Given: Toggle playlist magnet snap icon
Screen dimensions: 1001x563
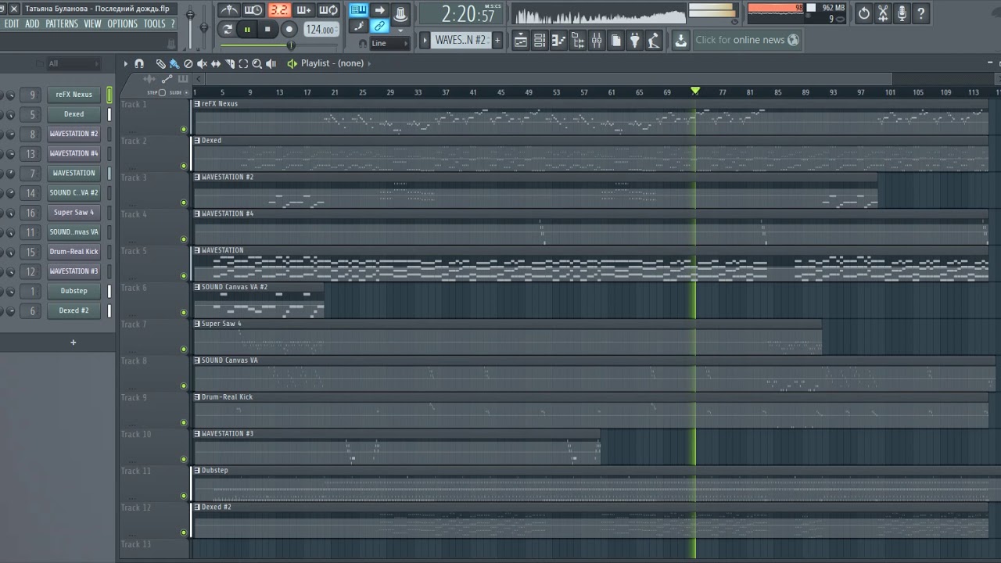Looking at the screenshot, I should tap(139, 63).
